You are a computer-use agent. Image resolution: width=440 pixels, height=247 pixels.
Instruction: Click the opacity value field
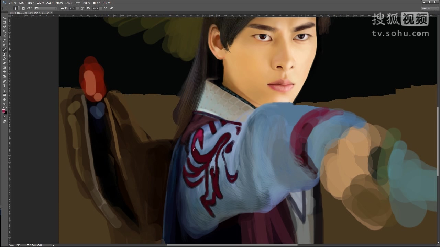pyautogui.click(x=72, y=8)
